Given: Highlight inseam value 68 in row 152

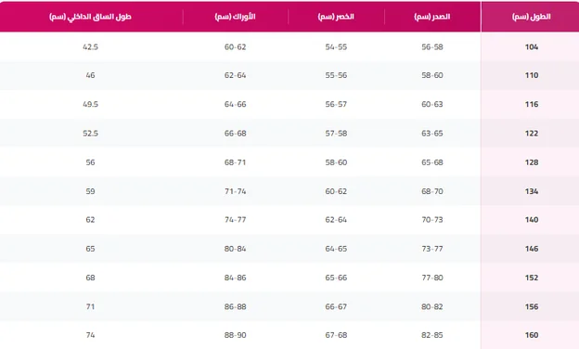Looking at the screenshot, I should coord(91,278).
